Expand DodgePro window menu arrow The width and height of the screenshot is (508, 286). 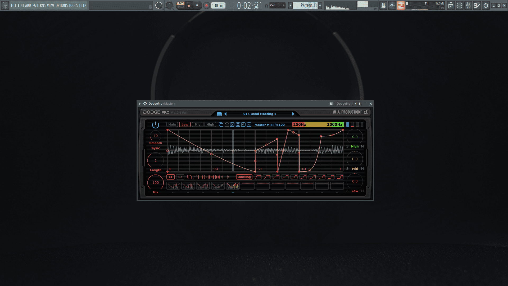coord(140,104)
